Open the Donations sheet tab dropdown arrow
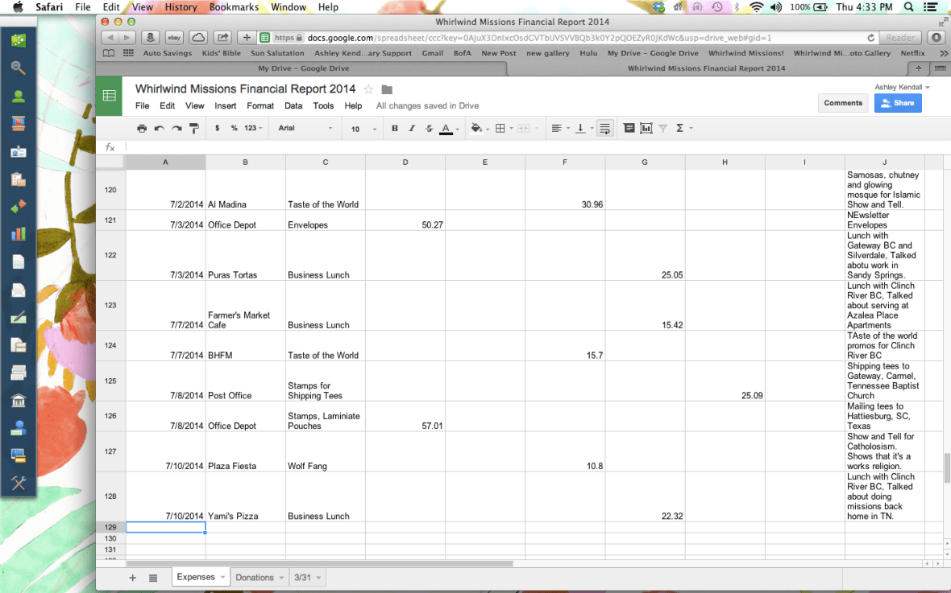This screenshot has width=951, height=593. pos(279,577)
